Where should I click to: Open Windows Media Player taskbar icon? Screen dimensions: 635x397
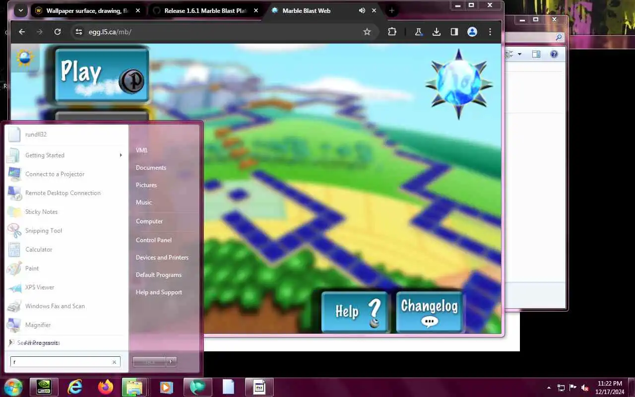coord(167,387)
